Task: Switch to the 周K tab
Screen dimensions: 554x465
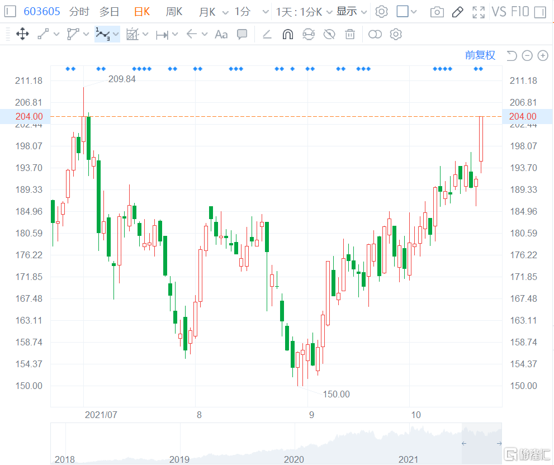Action: (174, 12)
